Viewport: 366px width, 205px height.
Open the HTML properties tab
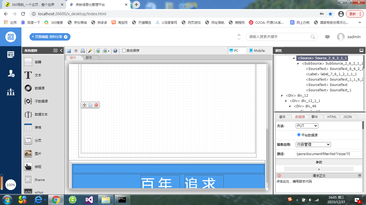[332, 117]
